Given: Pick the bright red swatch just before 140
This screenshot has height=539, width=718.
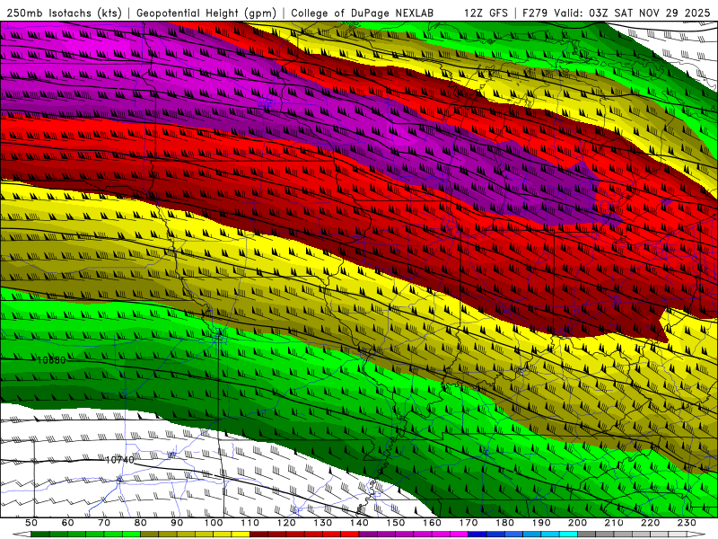Looking at the screenshot, I should tap(350, 535).
